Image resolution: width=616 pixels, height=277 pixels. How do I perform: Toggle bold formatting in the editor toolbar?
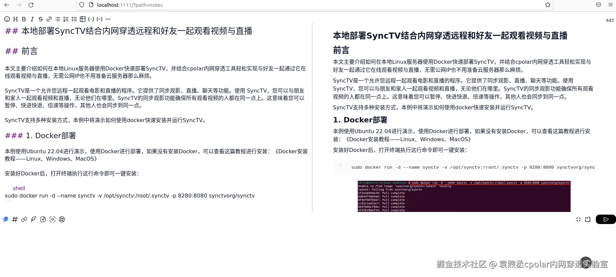click(x=24, y=19)
